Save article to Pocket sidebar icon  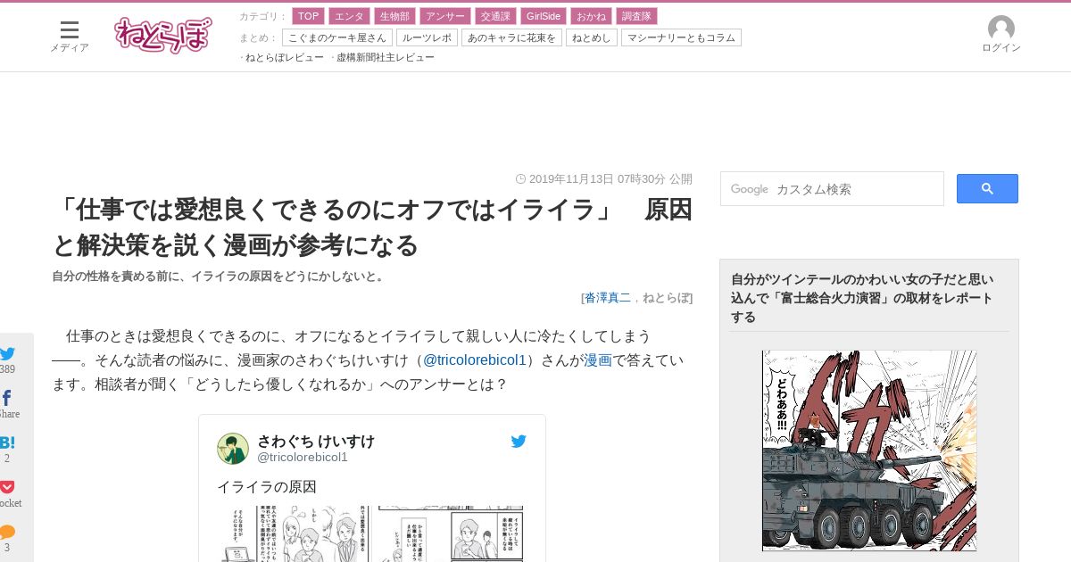[x=7, y=487]
